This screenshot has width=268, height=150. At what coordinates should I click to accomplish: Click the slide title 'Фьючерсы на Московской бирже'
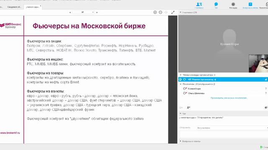click(89, 26)
